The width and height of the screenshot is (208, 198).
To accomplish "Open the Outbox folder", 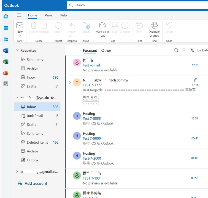I will [37, 160].
